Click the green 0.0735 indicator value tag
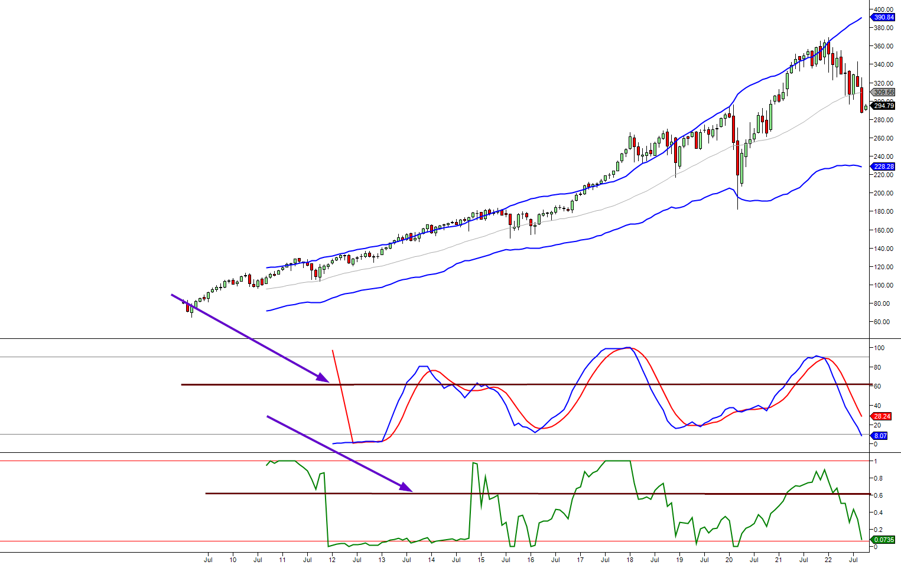 tap(884, 540)
